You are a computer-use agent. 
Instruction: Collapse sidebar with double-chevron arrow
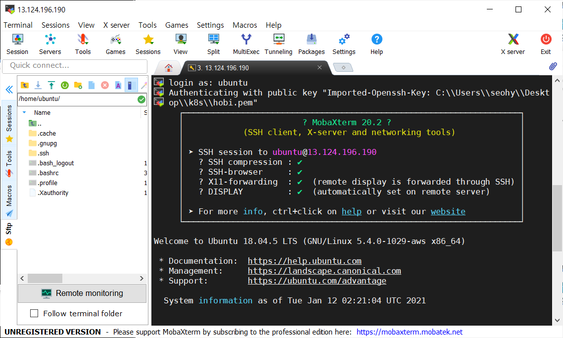click(x=9, y=90)
